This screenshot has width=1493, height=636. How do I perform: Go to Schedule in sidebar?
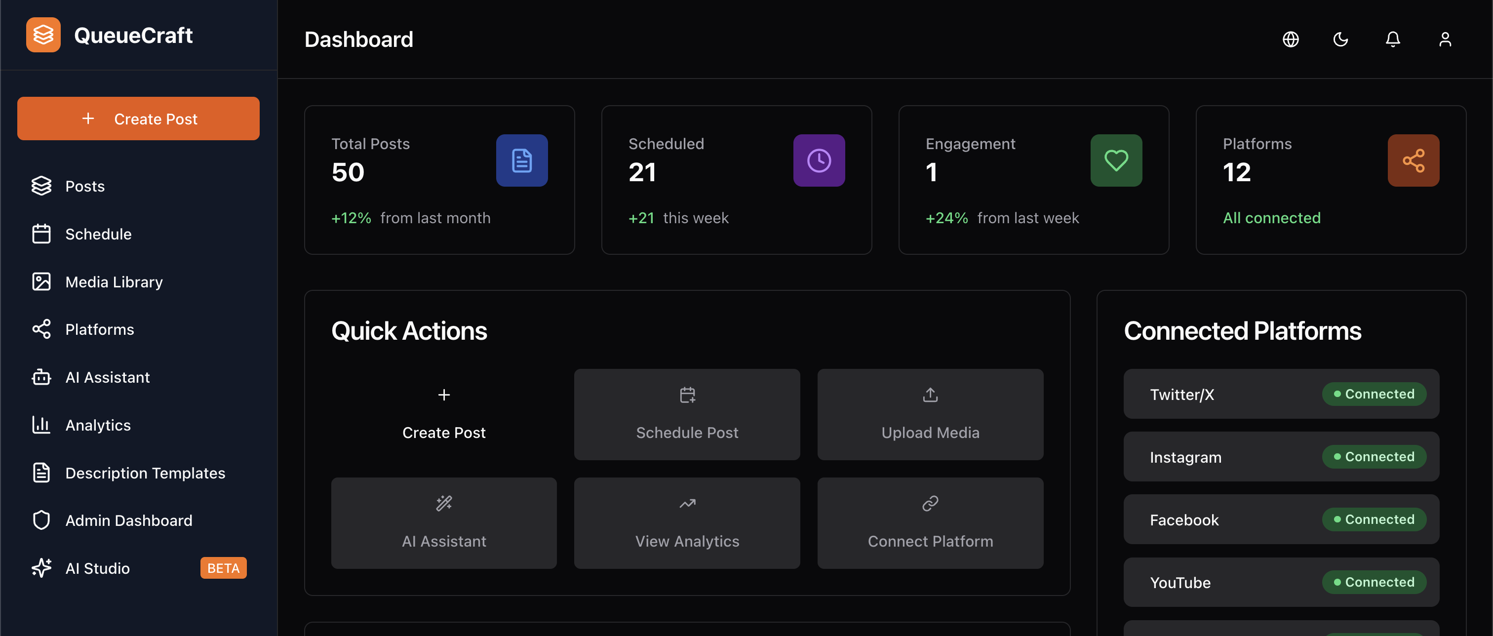(x=139, y=234)
